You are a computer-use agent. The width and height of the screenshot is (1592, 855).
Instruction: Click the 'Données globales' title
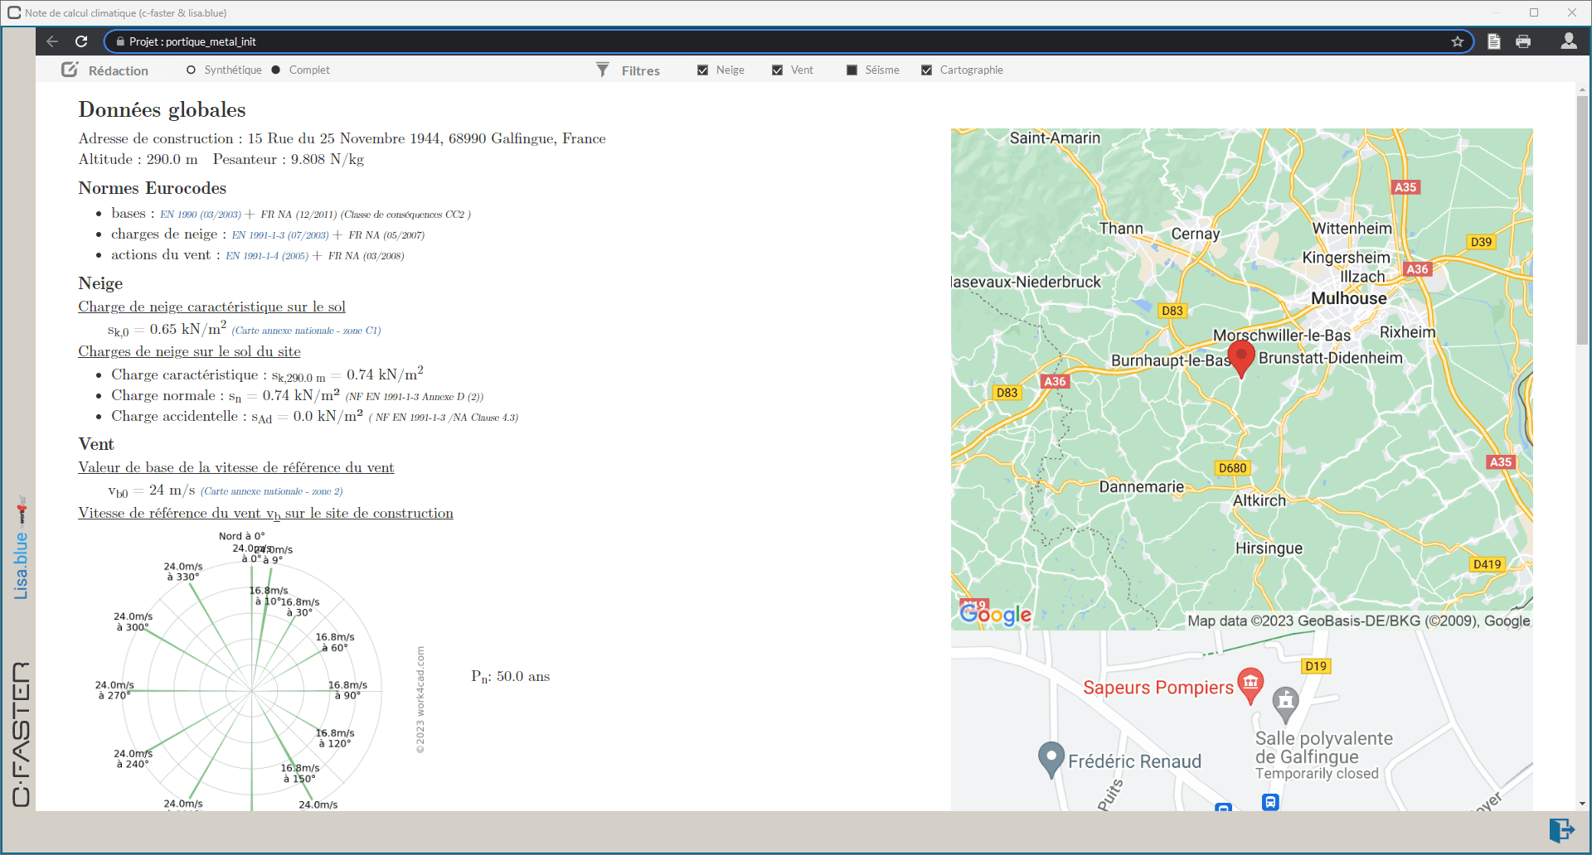(x=162, y=109)
